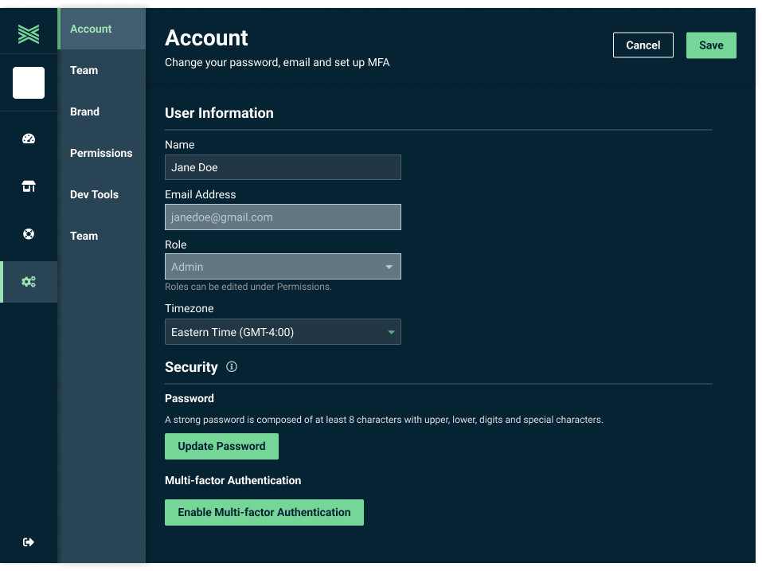Click the 'User Information' heading

219,113
